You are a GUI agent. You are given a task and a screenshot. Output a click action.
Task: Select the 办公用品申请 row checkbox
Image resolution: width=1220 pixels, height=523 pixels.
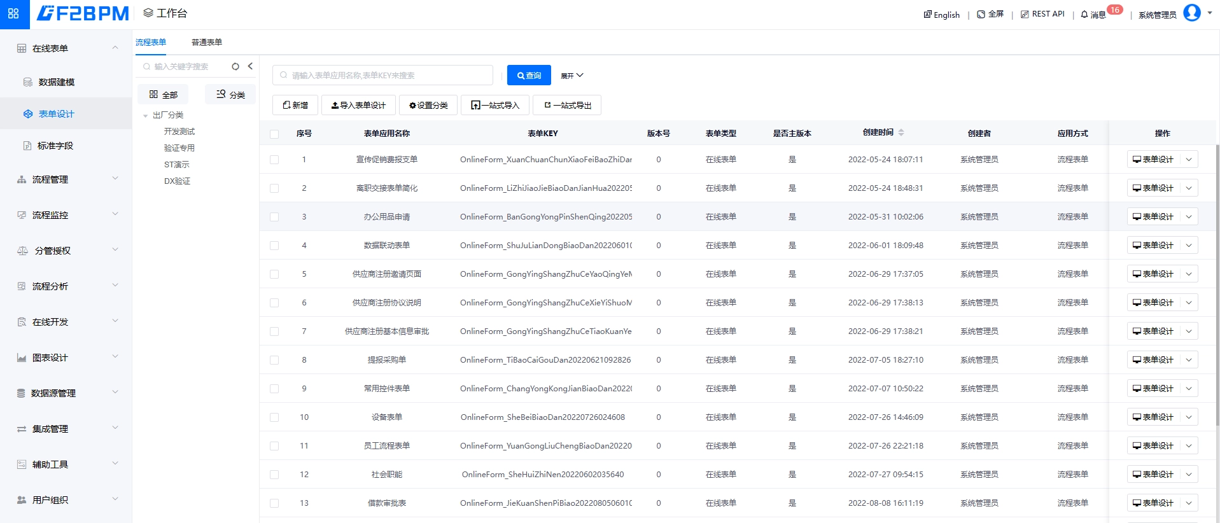click(274, 217)
